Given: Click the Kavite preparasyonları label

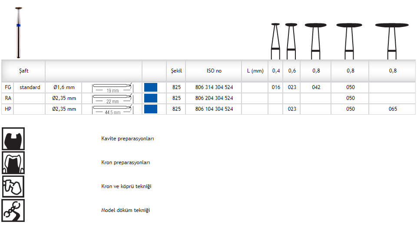Looking at the screenshot, I should pos(128,139).
